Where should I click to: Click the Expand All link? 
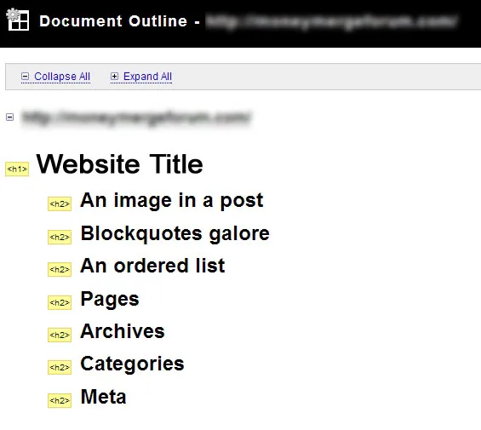pos(147,77)
